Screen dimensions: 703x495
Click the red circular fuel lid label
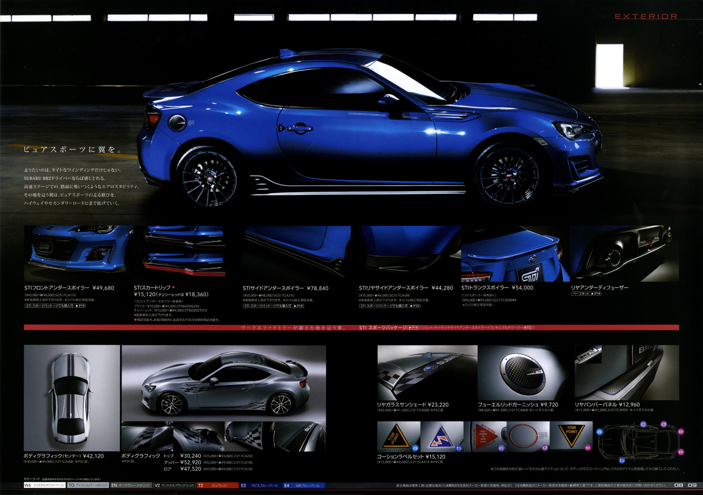(x=523, y=437)
